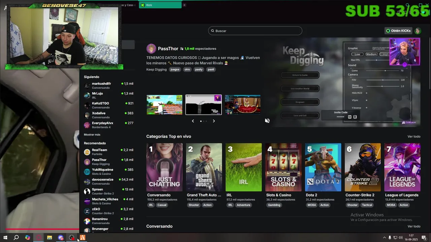This screenshot has width=431, height=242.
Task: Open the Machete_Vilches channel row
Action: click(x=108, y=201)
